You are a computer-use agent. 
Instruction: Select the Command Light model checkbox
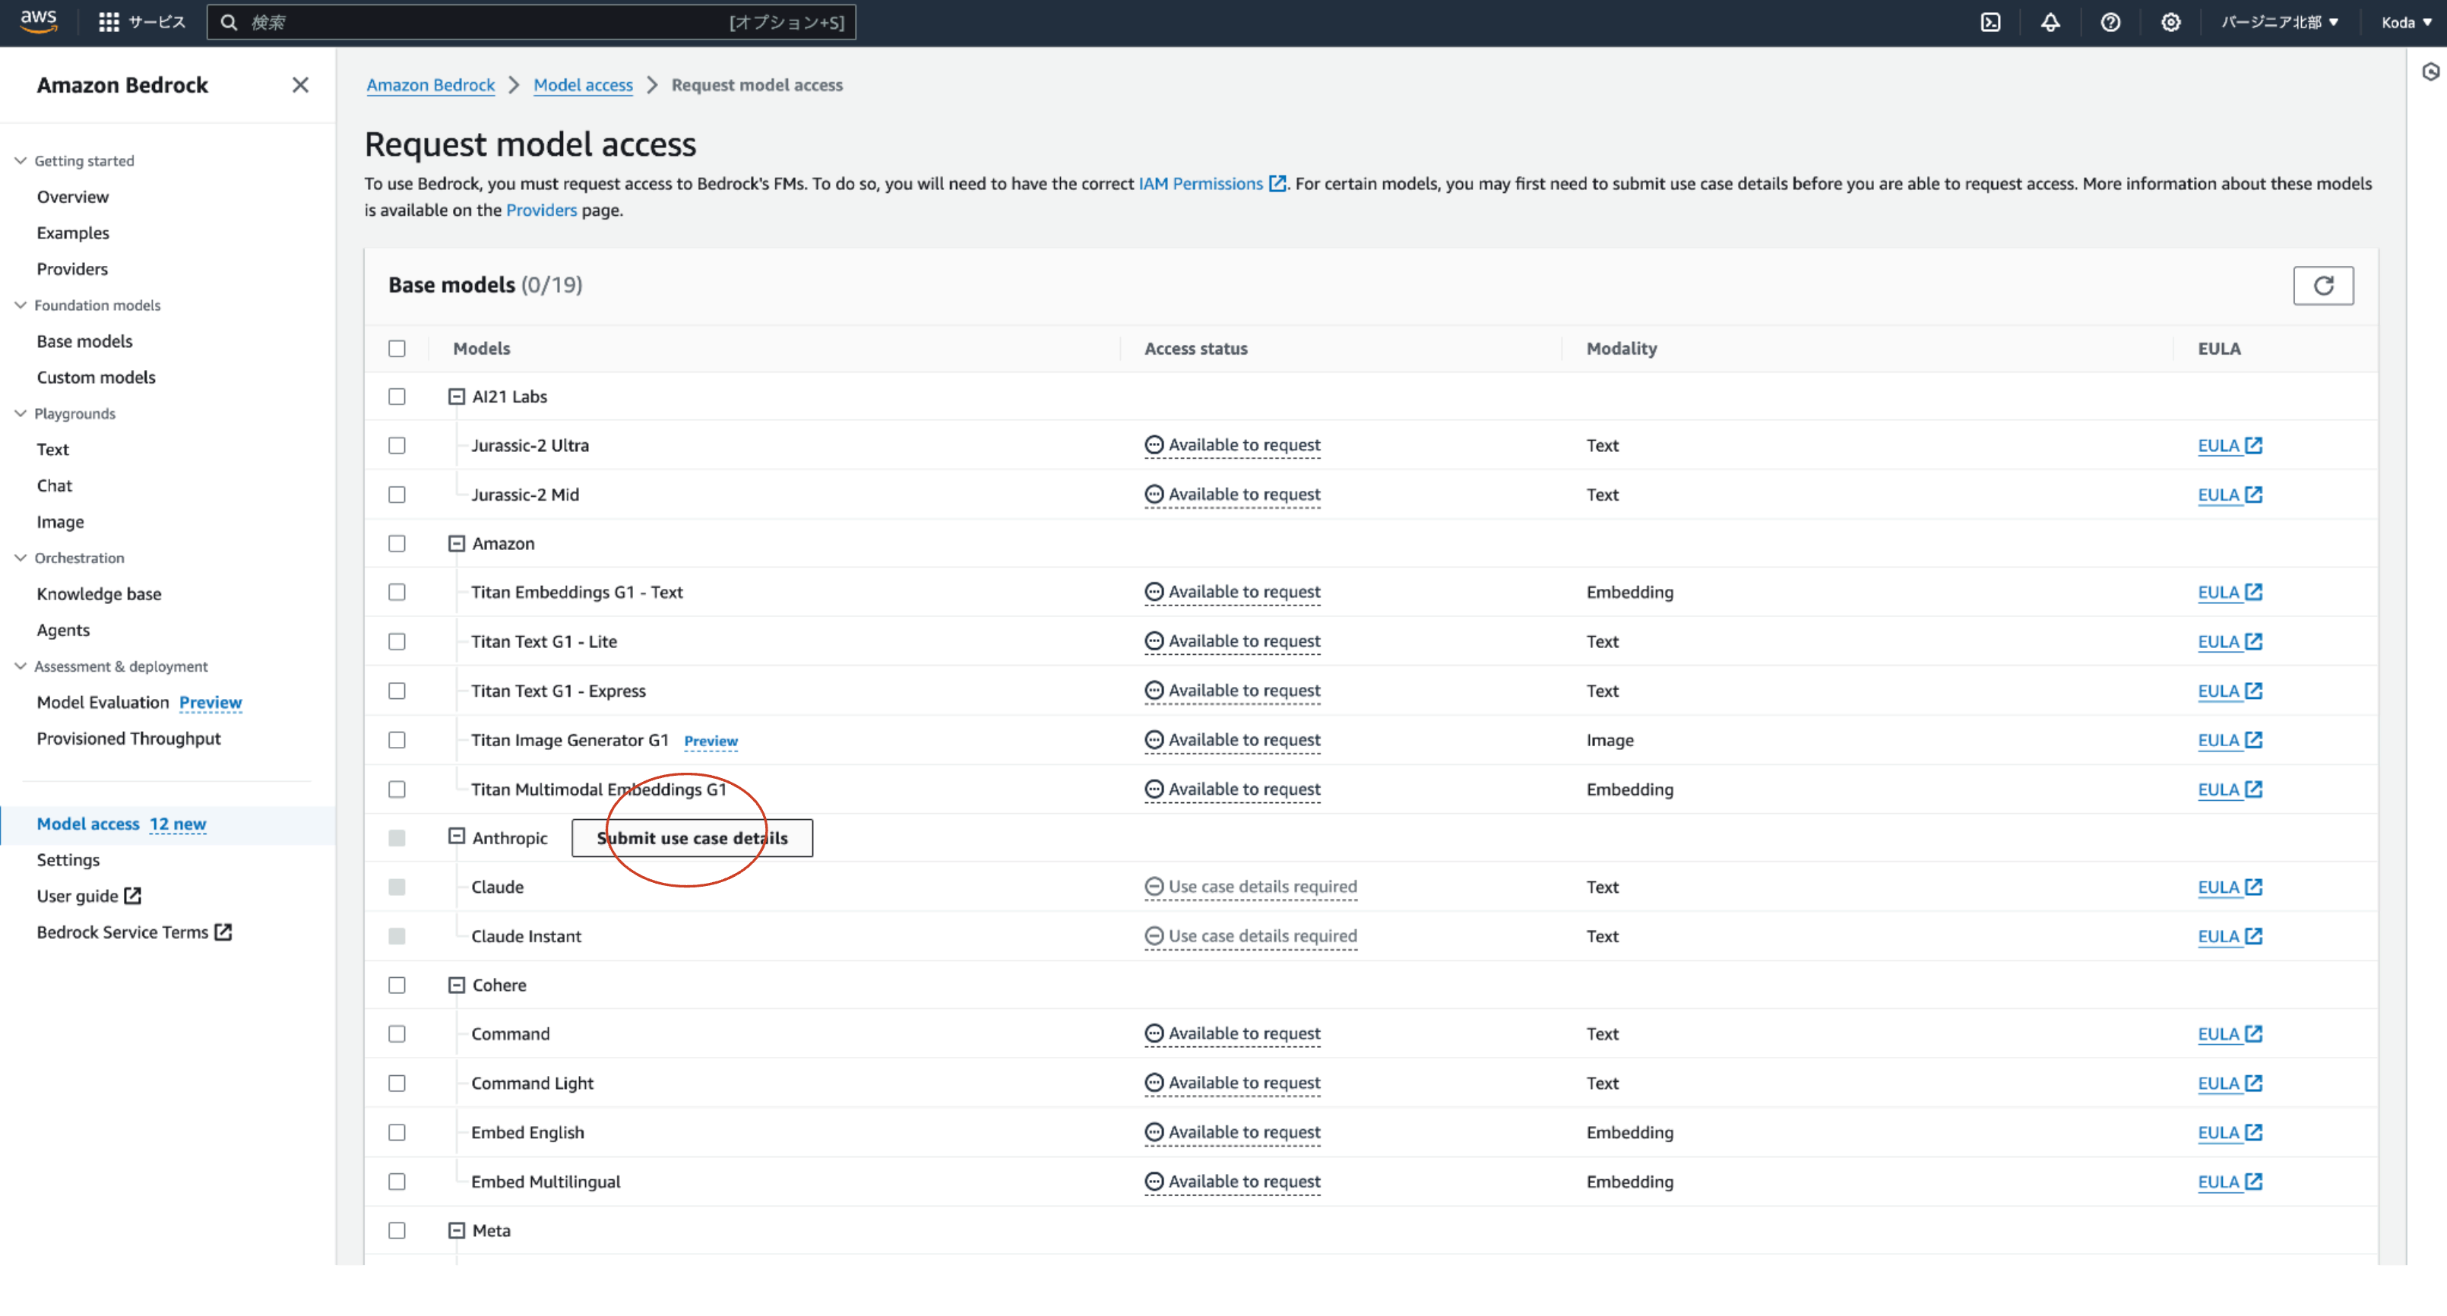(x=397, y=1083)
